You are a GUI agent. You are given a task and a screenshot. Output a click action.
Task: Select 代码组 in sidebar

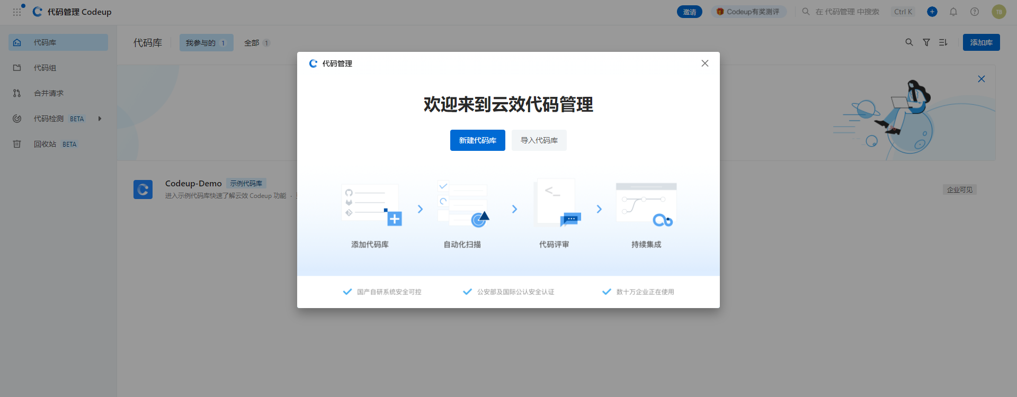(58, 68)
